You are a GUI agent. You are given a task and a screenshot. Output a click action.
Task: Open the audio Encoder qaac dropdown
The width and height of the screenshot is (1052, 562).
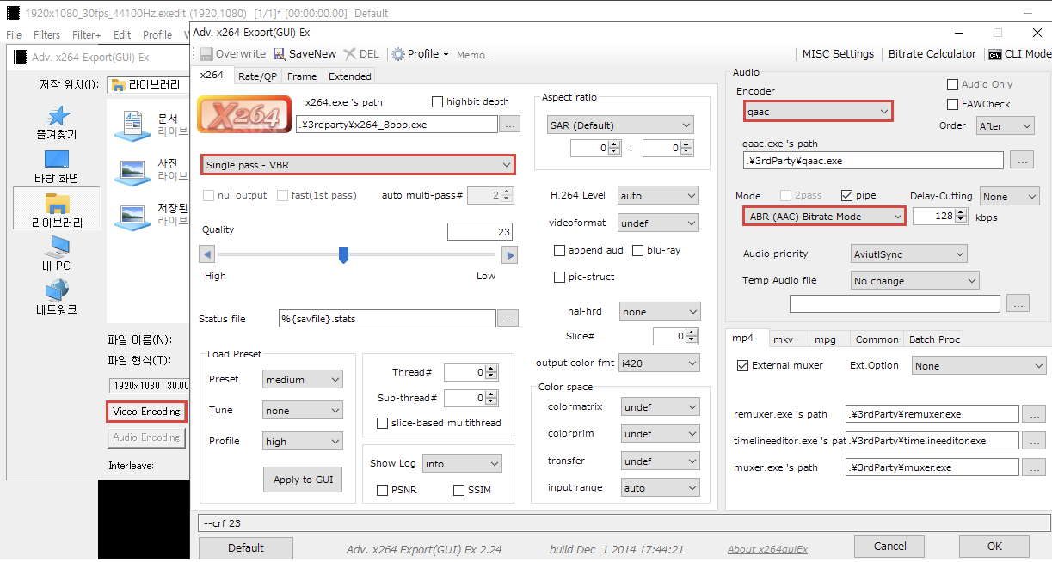tap(818, 111)
